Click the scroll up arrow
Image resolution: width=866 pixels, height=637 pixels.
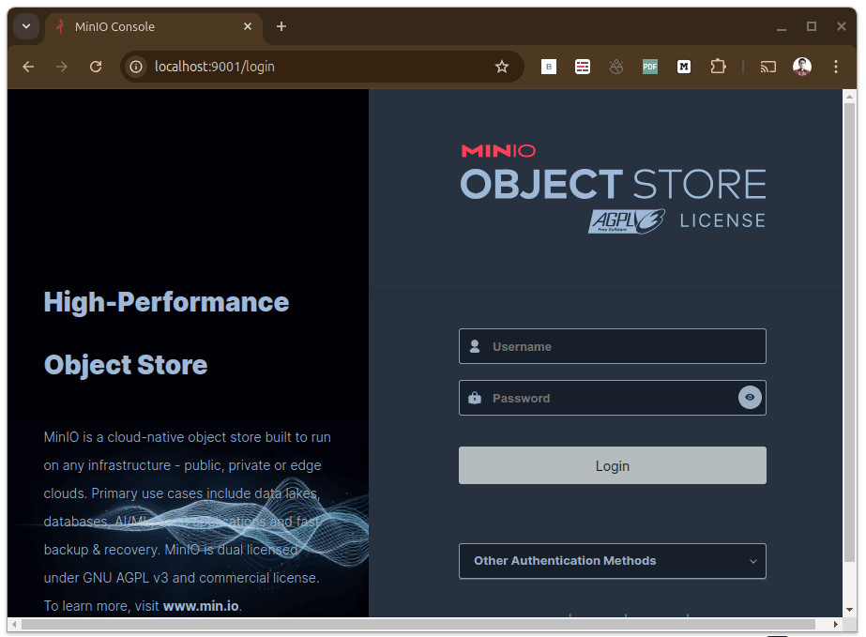point(850,97)
